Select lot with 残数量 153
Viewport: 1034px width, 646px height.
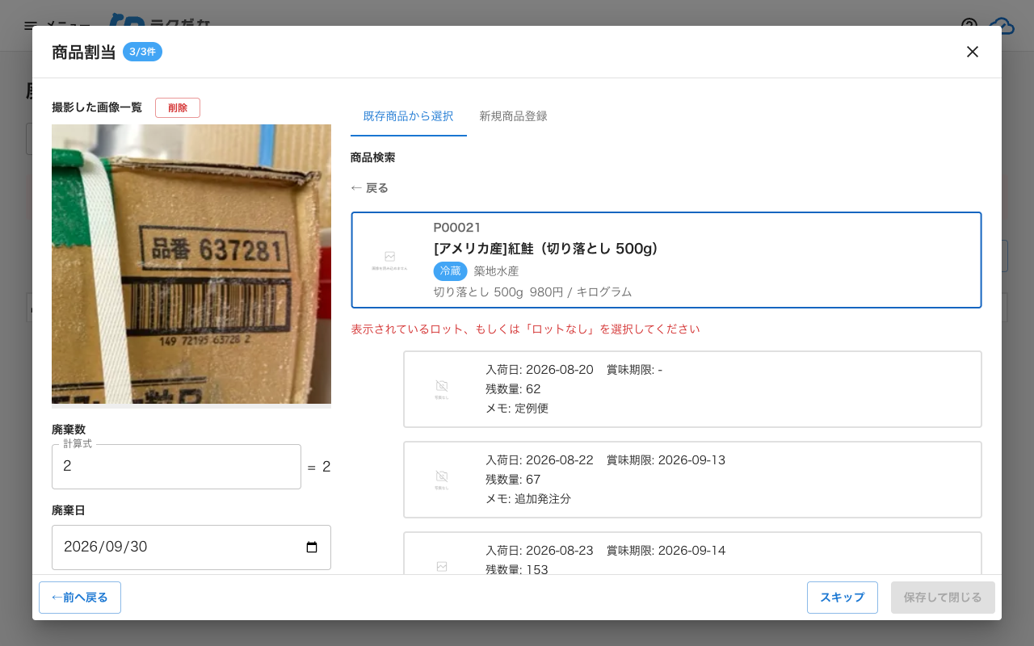(x=692, y=554)
